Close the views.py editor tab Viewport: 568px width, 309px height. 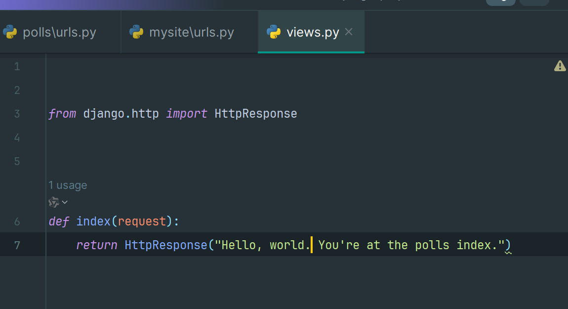coord(349,32)
